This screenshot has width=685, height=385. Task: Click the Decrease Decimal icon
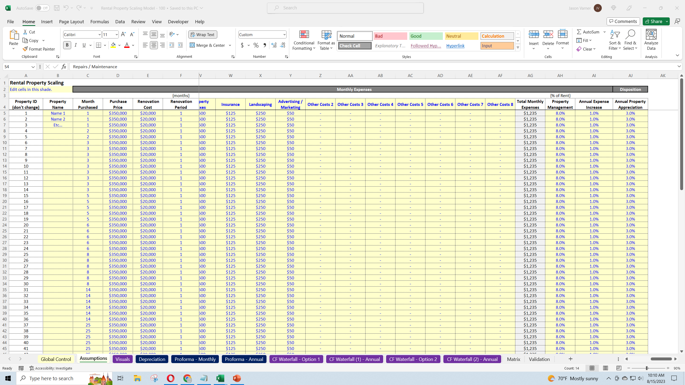pyautogui.click(x=283, y=45)
